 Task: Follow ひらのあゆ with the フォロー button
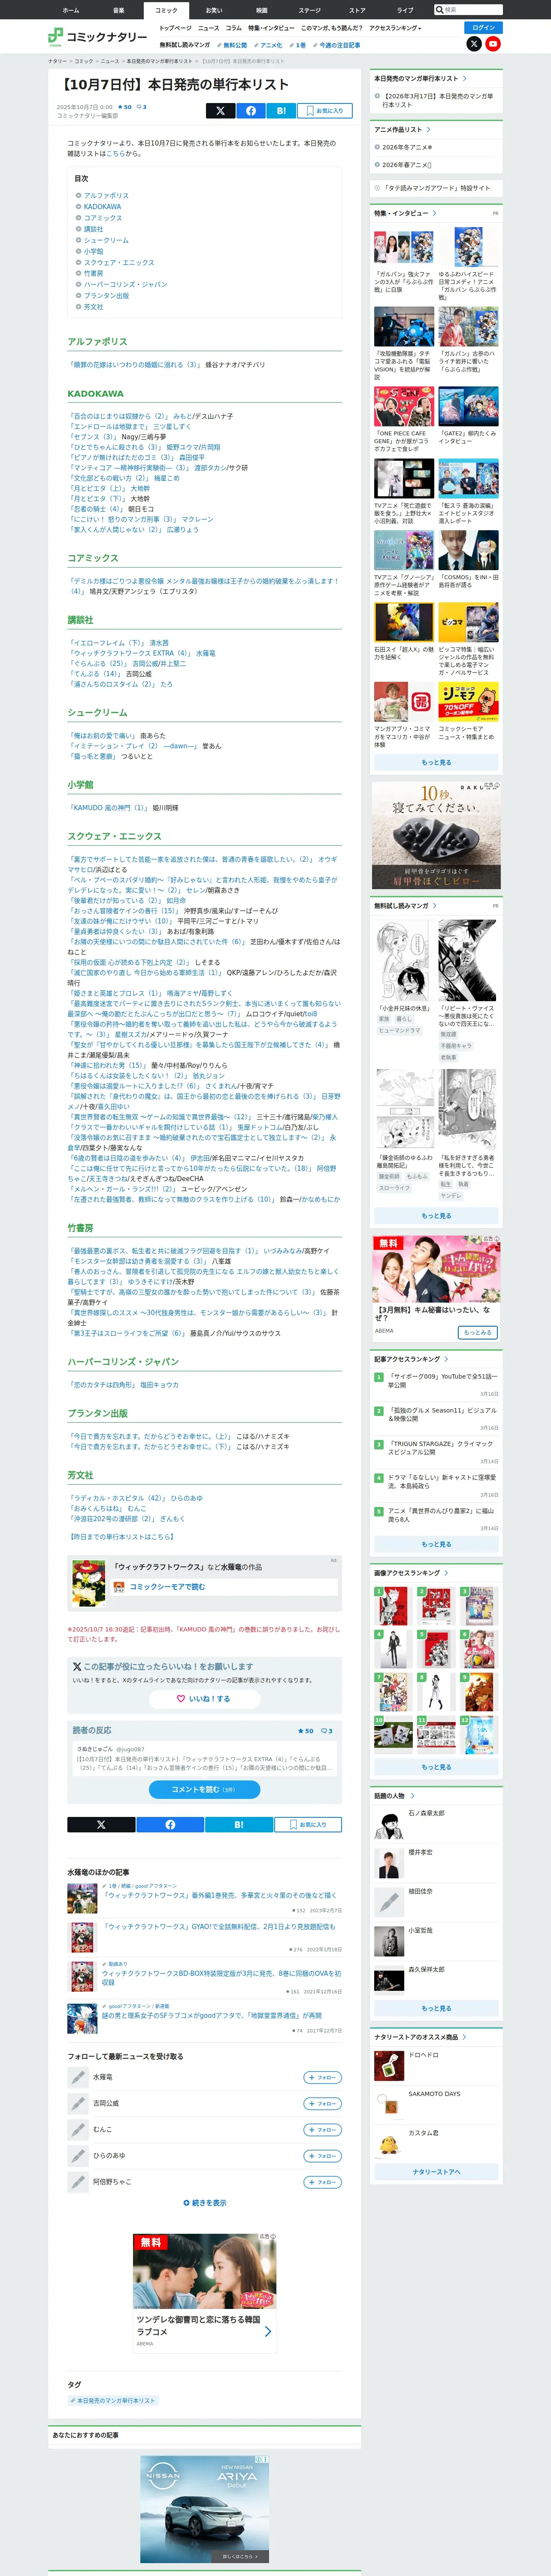pyautogui.click(x=323, y=2156)
